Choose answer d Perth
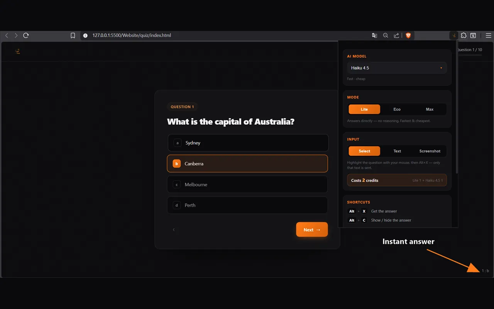Screen dimensions: 494x309 pyautogui.click(x=247, y=205)
